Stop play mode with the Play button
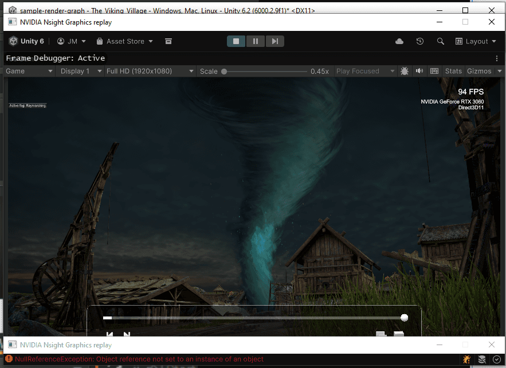Viewport: 506px width, 368px height. [x=236, y=41]
